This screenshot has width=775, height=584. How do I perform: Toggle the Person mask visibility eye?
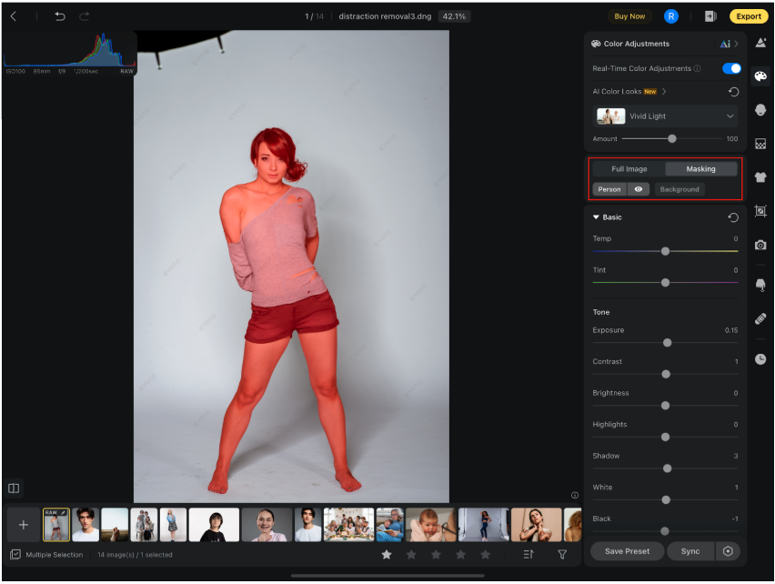click(638, 189)
